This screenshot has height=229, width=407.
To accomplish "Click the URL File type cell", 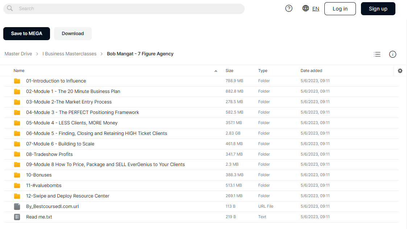I will click(x=266, y=206).
